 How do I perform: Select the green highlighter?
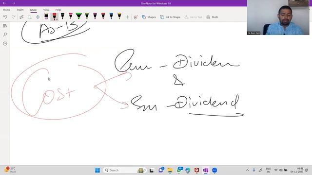click(79, 16)
